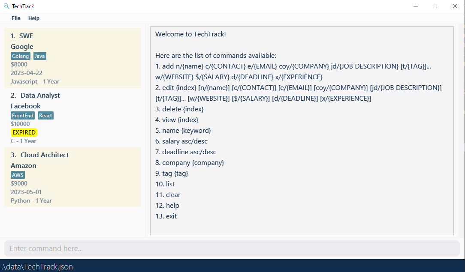This screenshot has width=465, height=272.
Task: Click the Golang tag
Action: [21, 56]
